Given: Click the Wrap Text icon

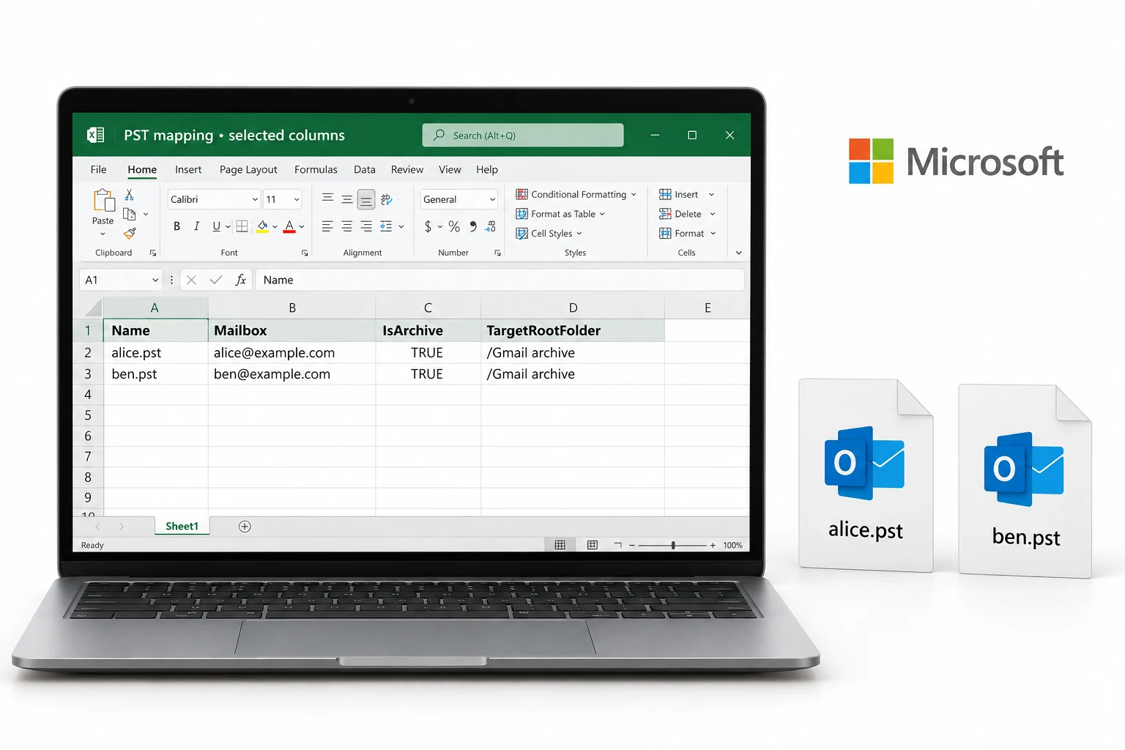Looking at the screenshot, I should (x=387, y=199).
